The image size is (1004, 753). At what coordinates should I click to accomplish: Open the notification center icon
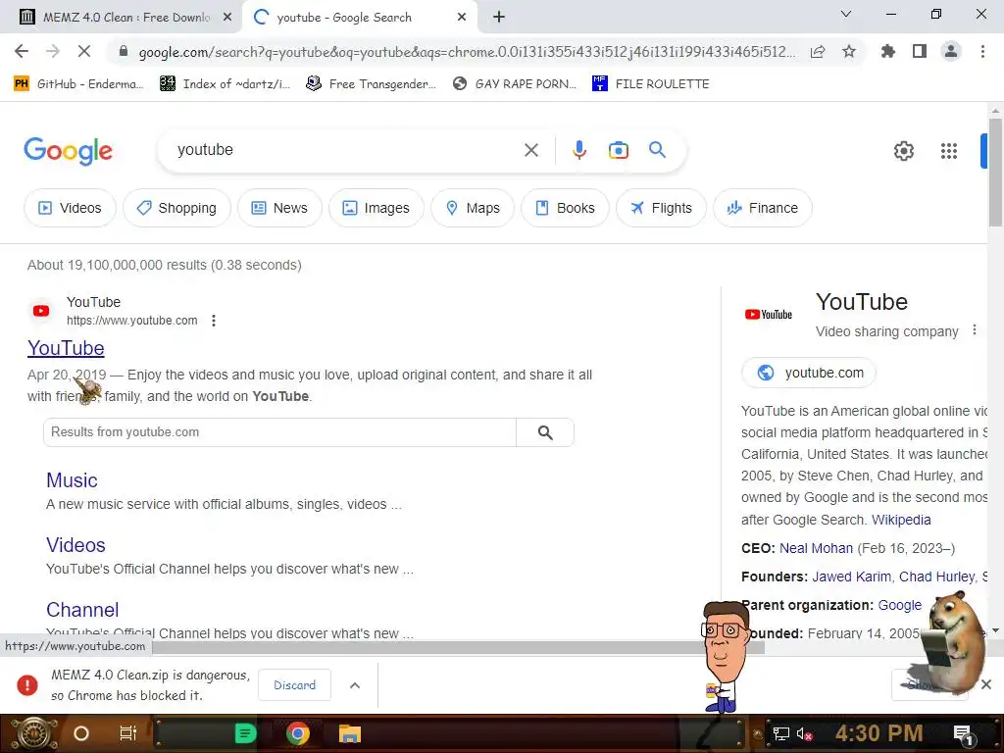(964, 735)
